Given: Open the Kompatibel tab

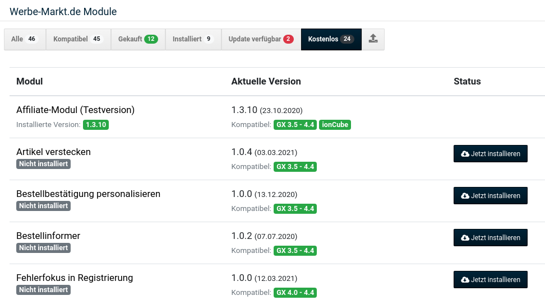Looking at the screenshot, I should pos(78,39).
